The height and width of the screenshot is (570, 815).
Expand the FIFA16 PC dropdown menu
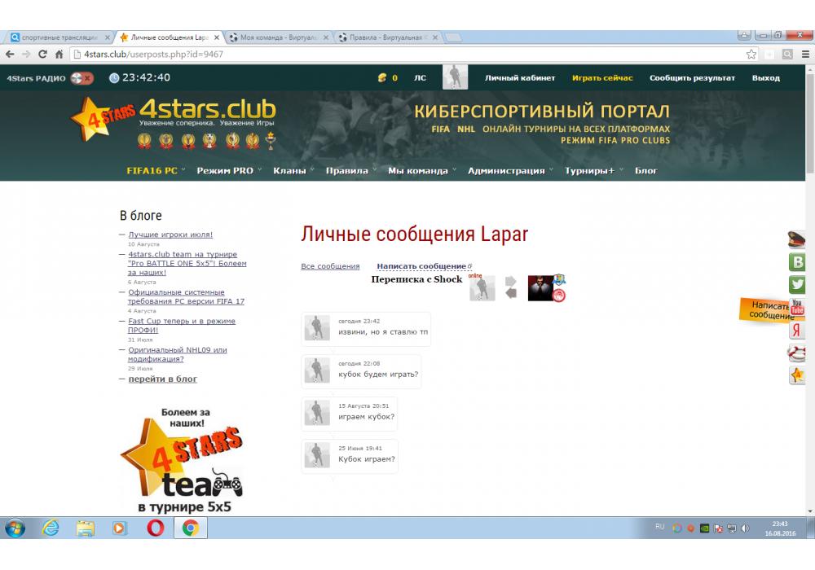(152, 171)
